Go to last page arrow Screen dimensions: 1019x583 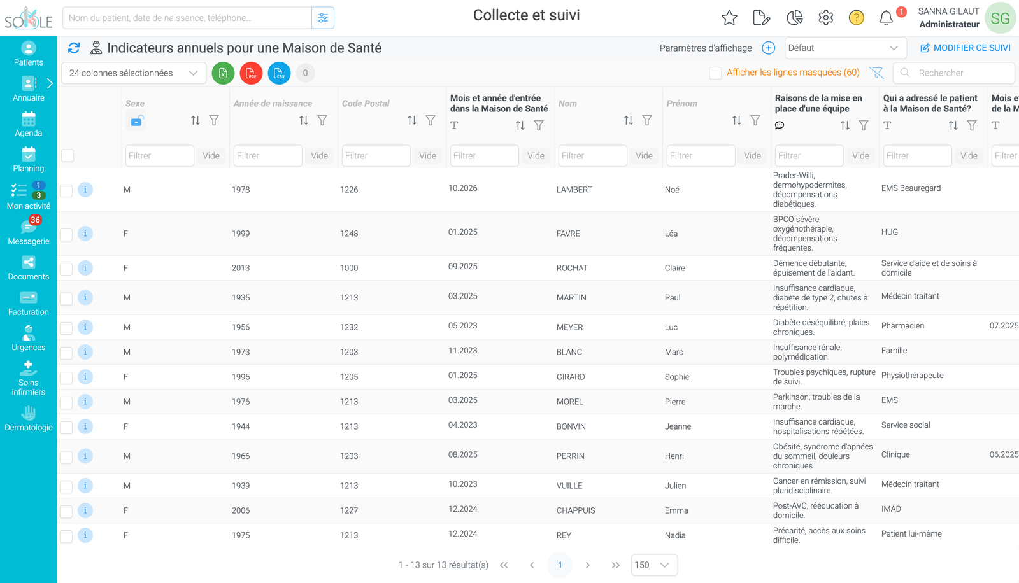[615, 565]
